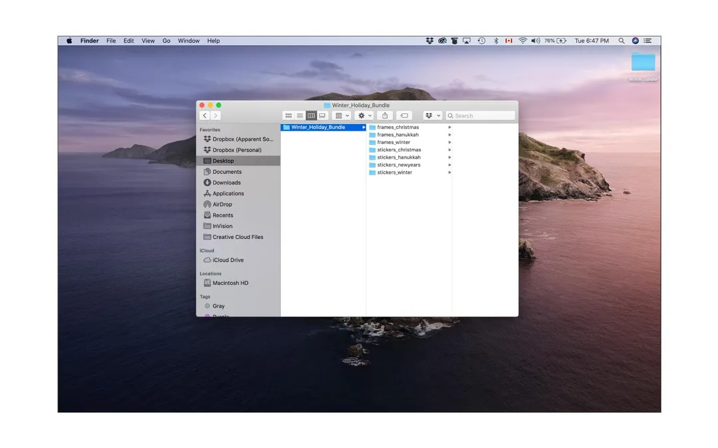Click the Creative Cloud menu bar icon

click(442, 40)
